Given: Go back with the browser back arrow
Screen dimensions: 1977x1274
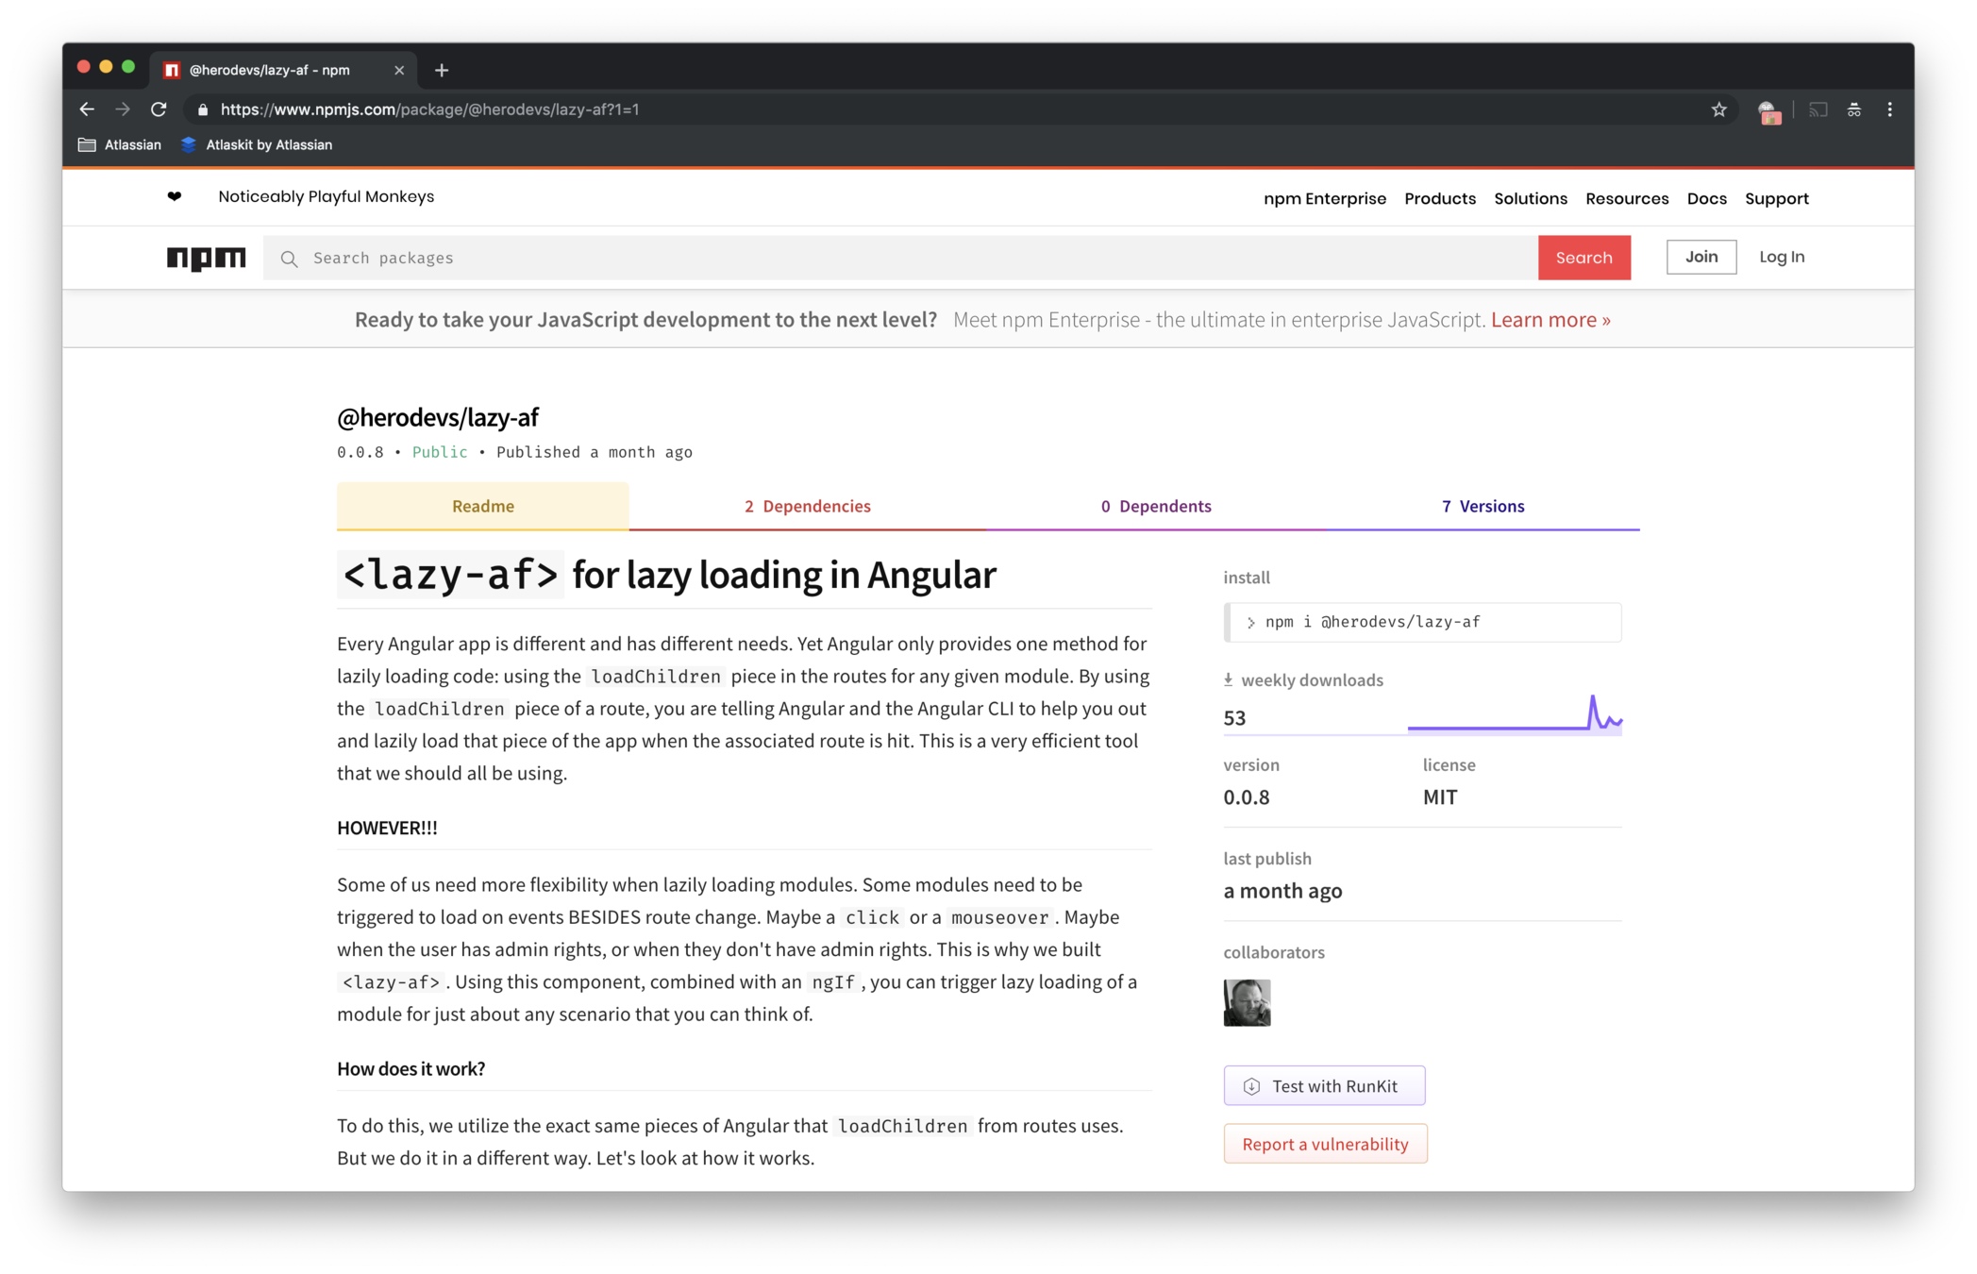Looking at the screenshot, I should point(87,109).
